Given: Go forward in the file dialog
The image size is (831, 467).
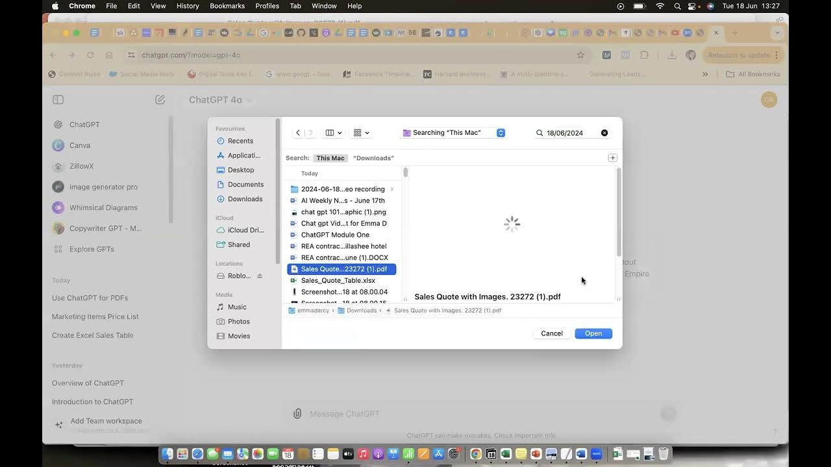Looking at the screenshot, I should click(311, 133).
